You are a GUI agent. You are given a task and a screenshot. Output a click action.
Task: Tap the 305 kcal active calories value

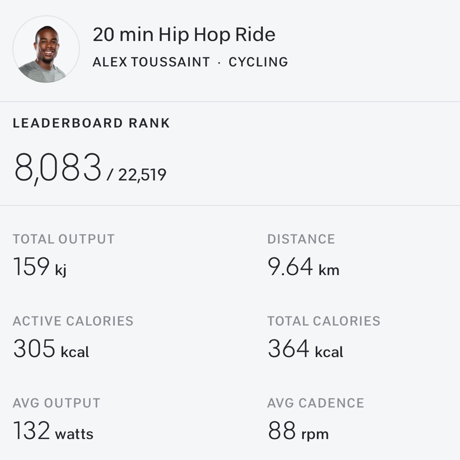click(x=51, y=349)
